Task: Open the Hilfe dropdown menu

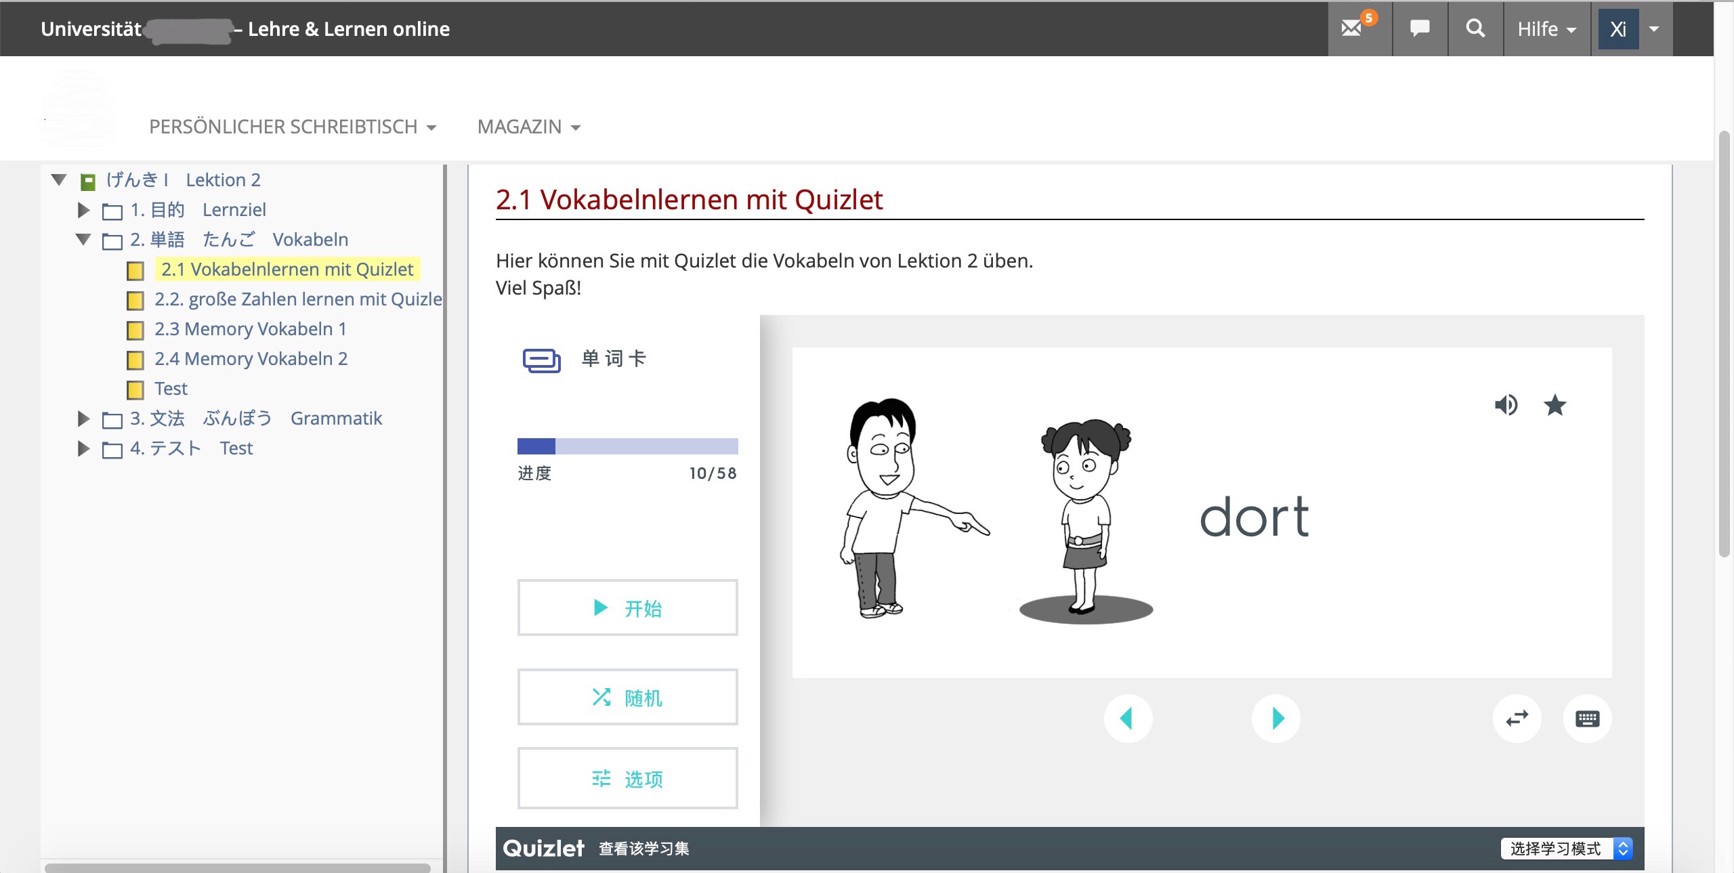Action: pos(1547,29)
